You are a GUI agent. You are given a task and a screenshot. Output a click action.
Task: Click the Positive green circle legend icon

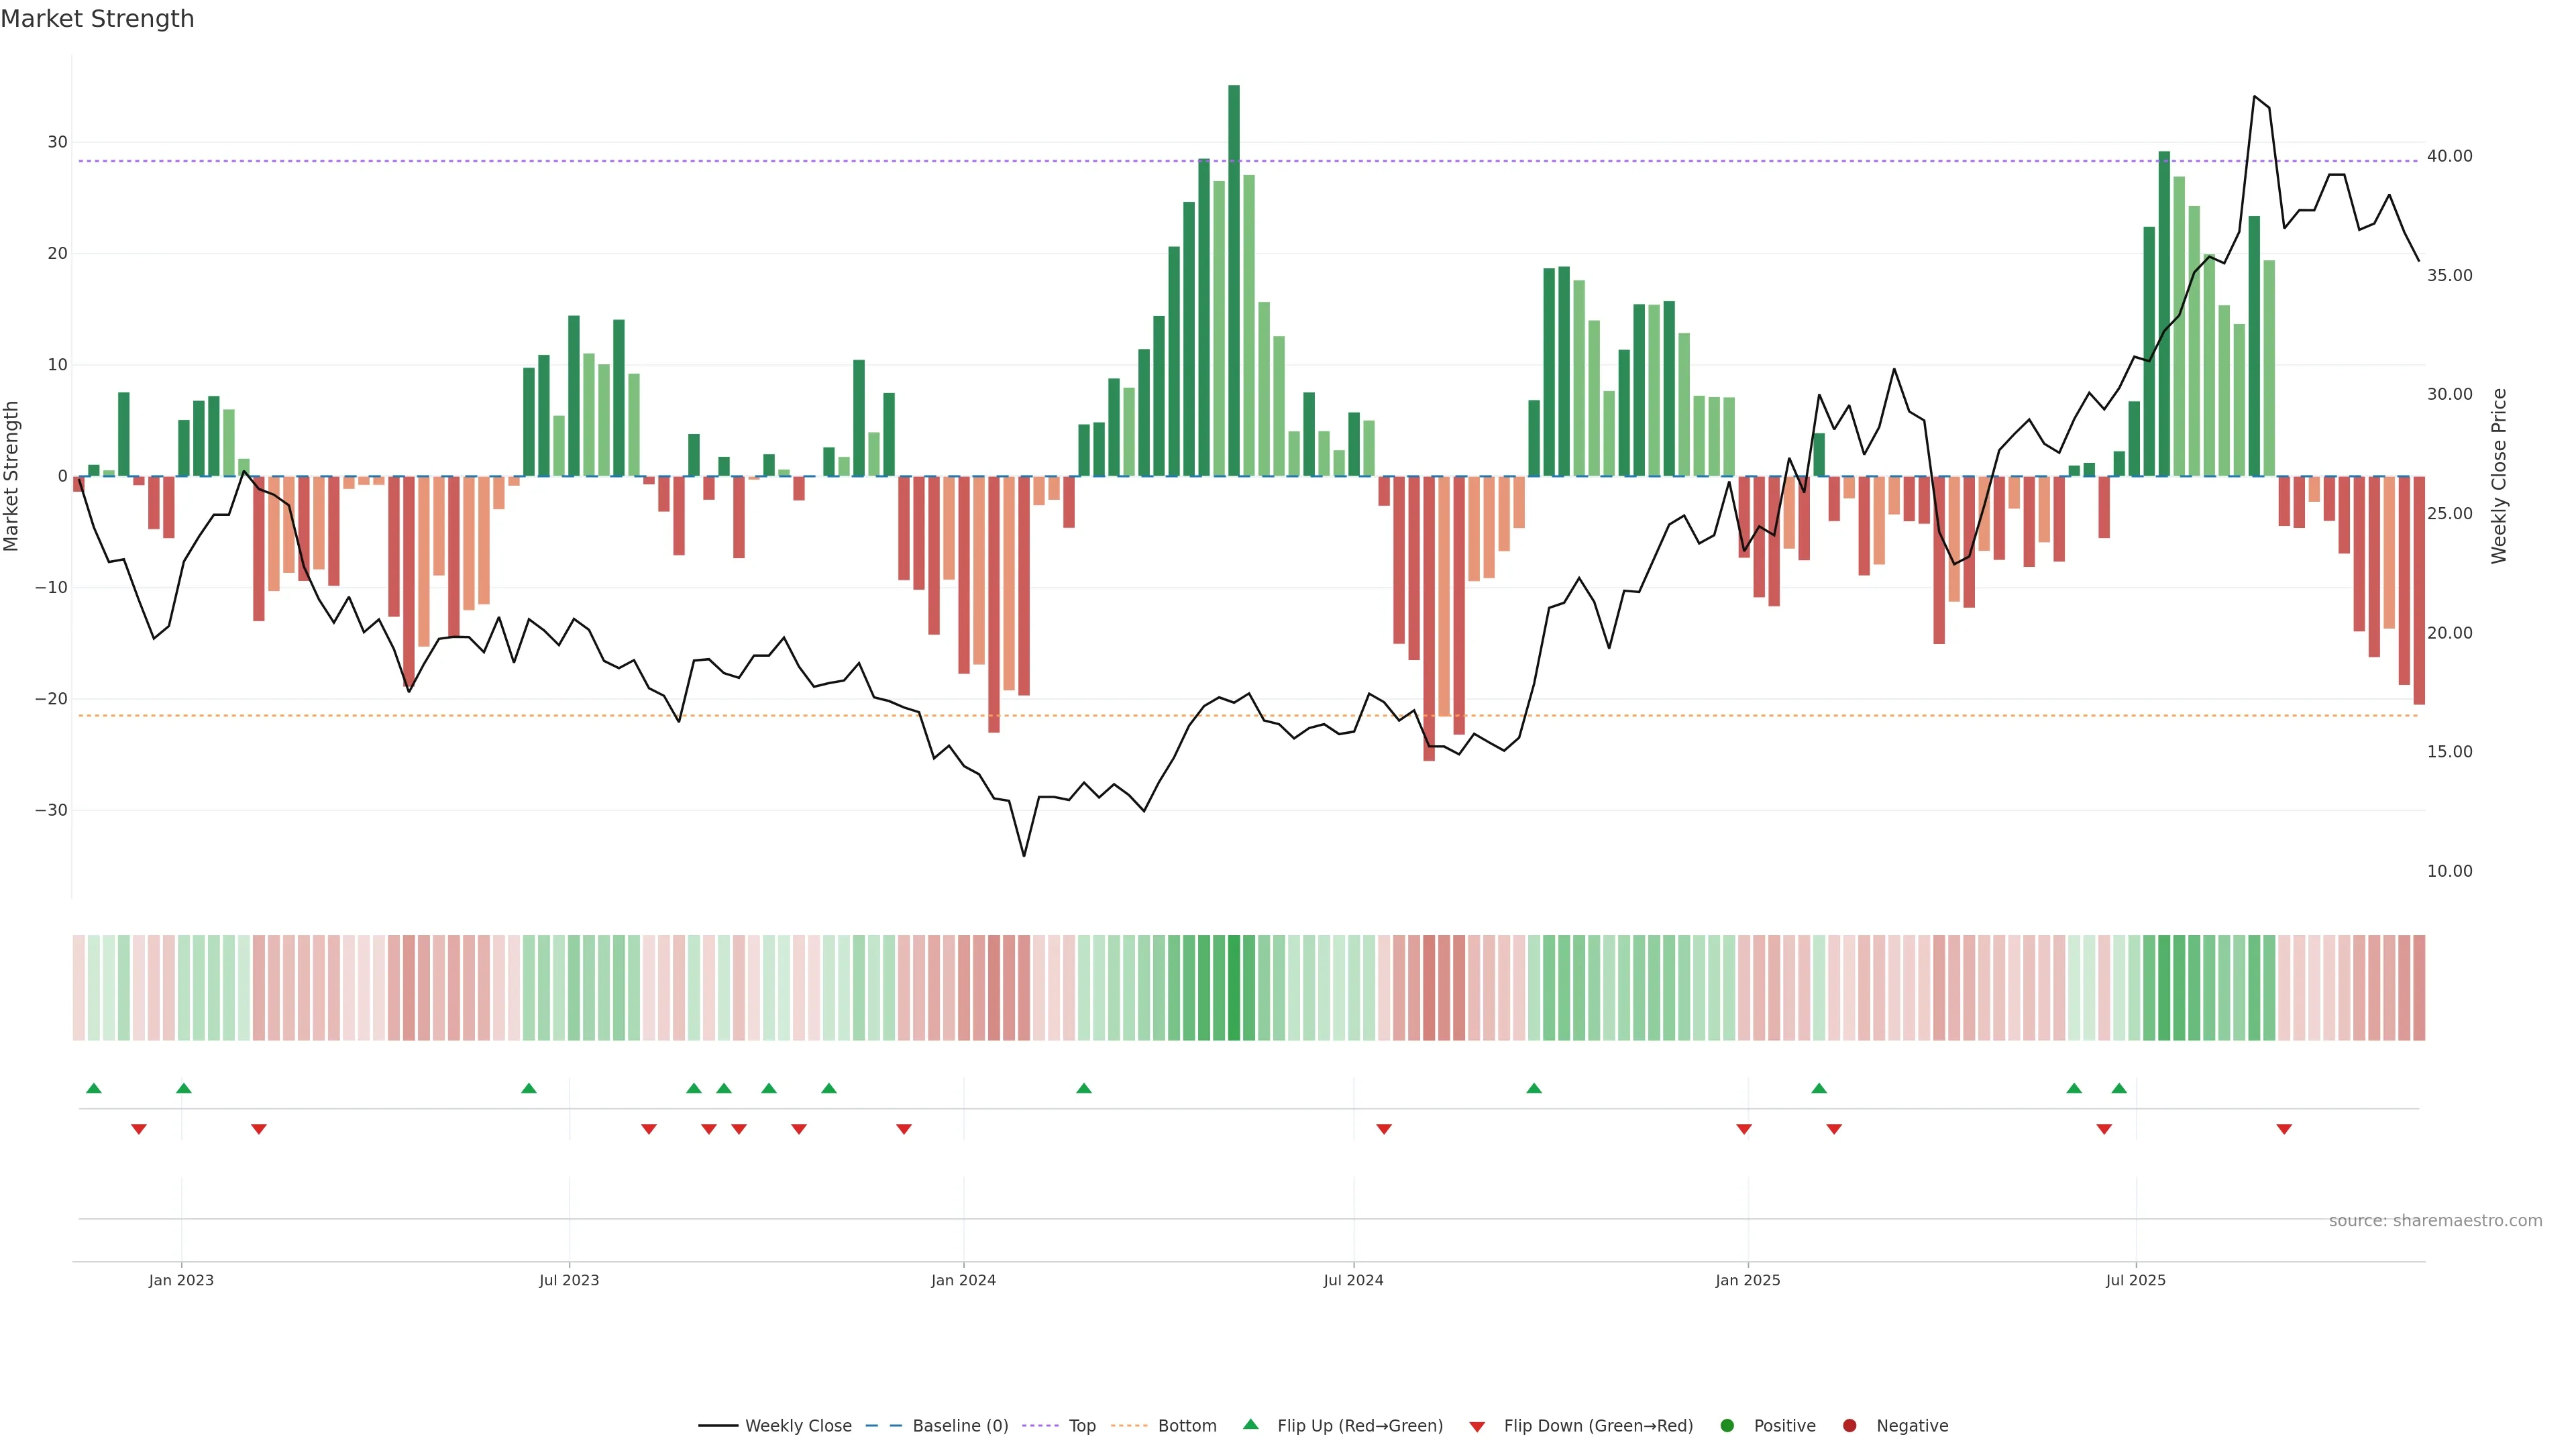[x=1727, y=1425]
